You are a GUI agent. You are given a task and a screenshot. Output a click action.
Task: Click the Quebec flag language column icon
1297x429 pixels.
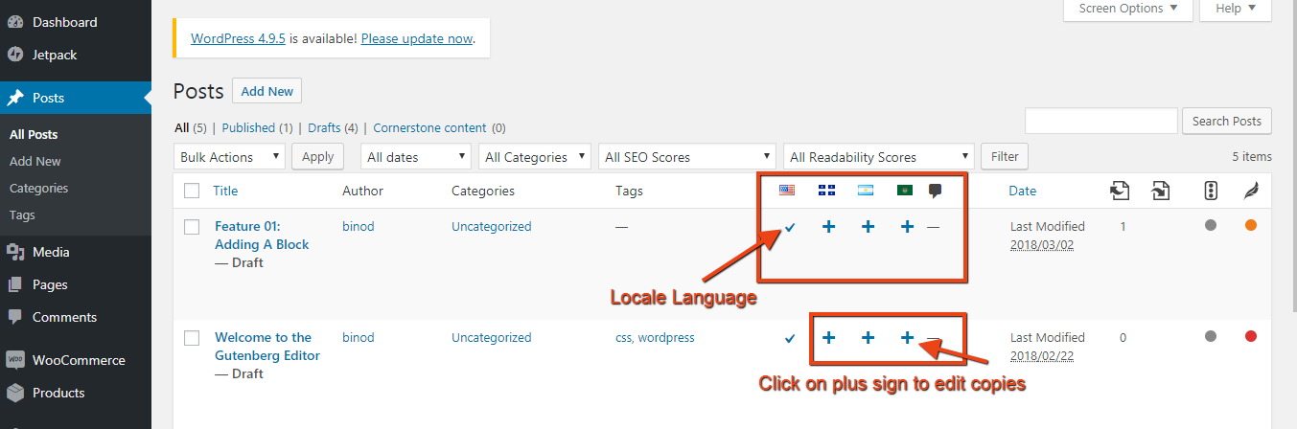click(x=826, y=191)
